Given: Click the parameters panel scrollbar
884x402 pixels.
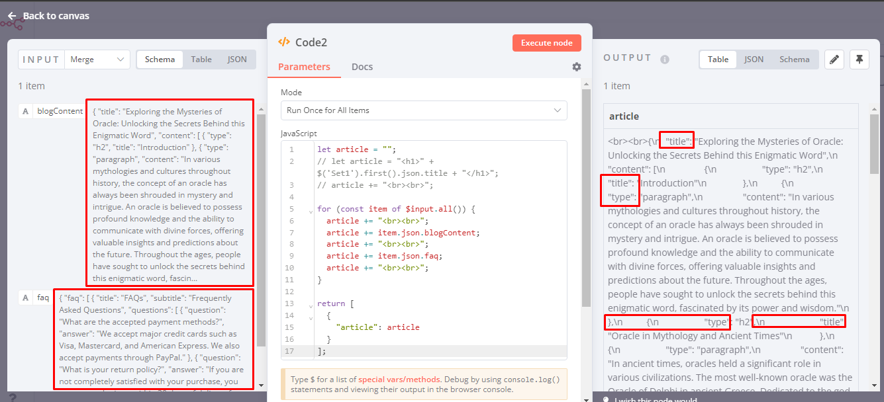Looking at the screenshot, I should [x=585, y=198].
